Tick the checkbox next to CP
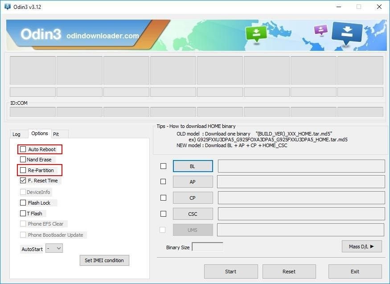The height and width of the screenshot is (284, 390). 164,198
